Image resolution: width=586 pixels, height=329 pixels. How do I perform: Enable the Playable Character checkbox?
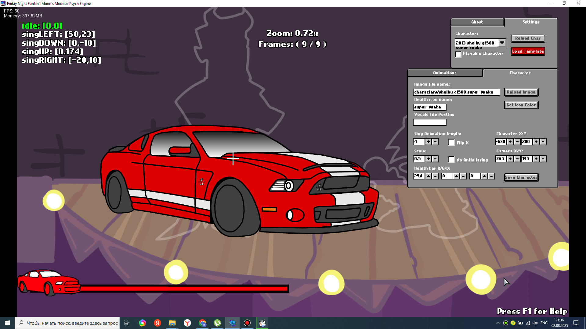point(458,55)
